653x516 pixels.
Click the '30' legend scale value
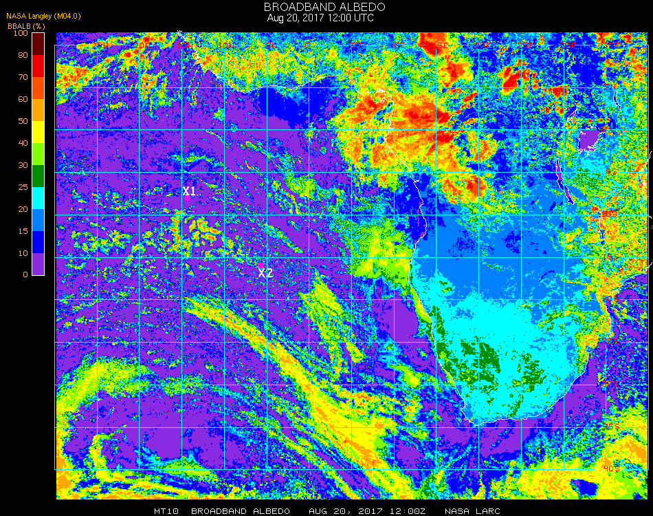tap(23, 166)
